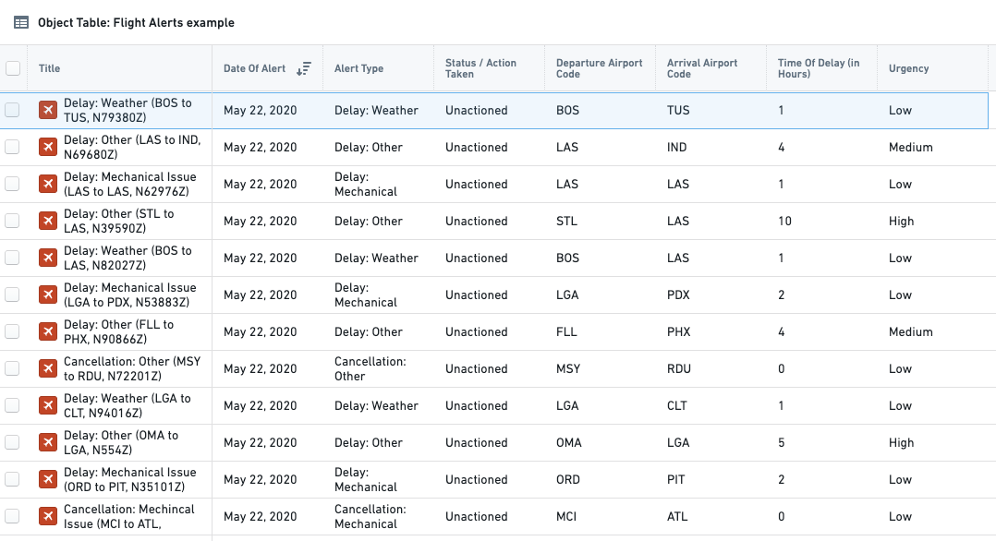
Task: Toggle the select-all checkbox in the header
Action: point(13,68)
